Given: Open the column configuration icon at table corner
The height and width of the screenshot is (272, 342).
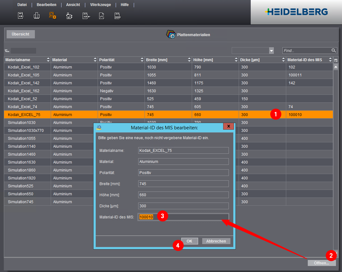Looking at the screenshot, I should tap(336, 60).
